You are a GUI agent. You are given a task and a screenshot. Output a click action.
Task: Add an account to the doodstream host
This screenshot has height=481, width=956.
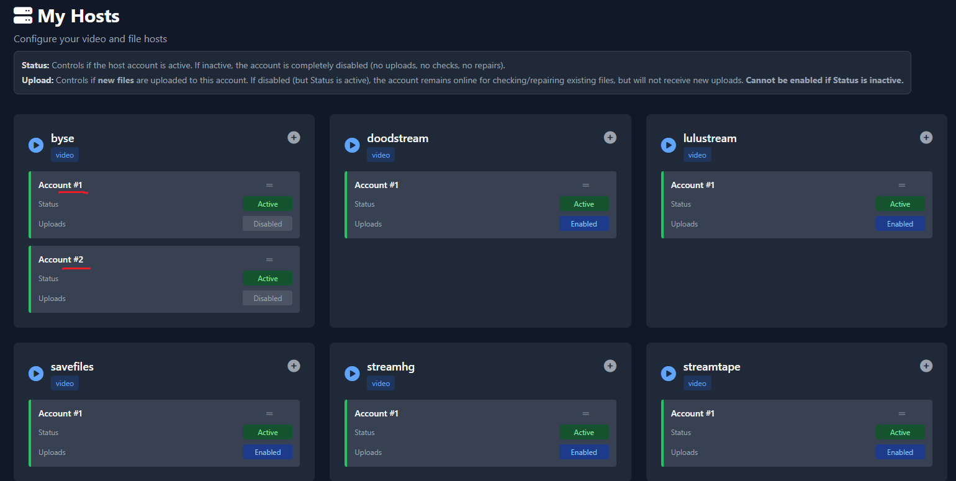(x=610, y=137)
